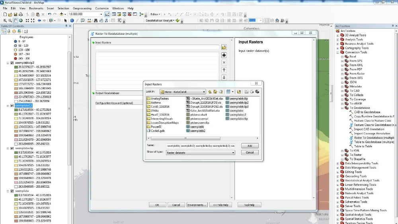
Task: Click the Tool Help button
Action: click(249, 205)
